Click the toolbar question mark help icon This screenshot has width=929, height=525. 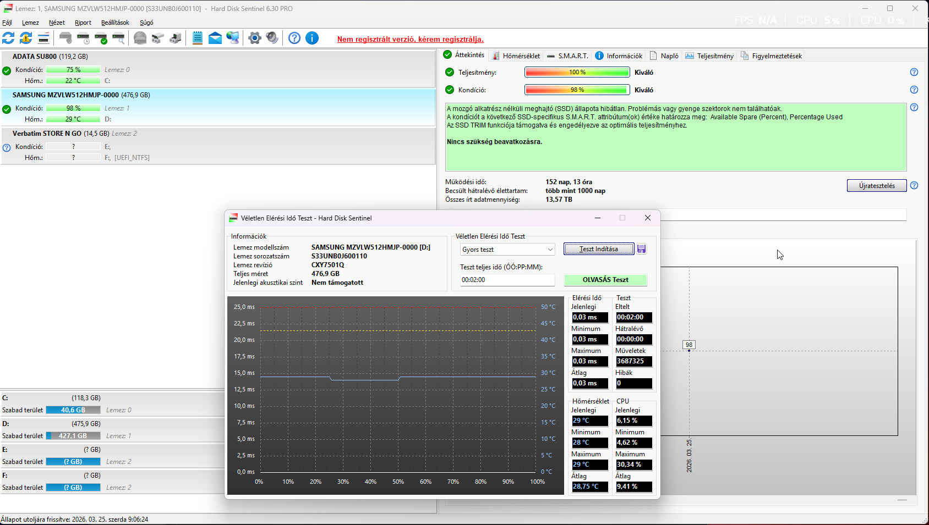294,38
